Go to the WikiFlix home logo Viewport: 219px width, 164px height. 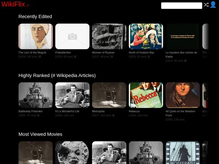coord(13,4)
